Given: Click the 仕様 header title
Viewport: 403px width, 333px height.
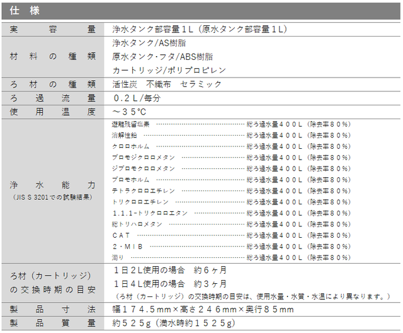Looking at the screenshot, I should point(25,11).
